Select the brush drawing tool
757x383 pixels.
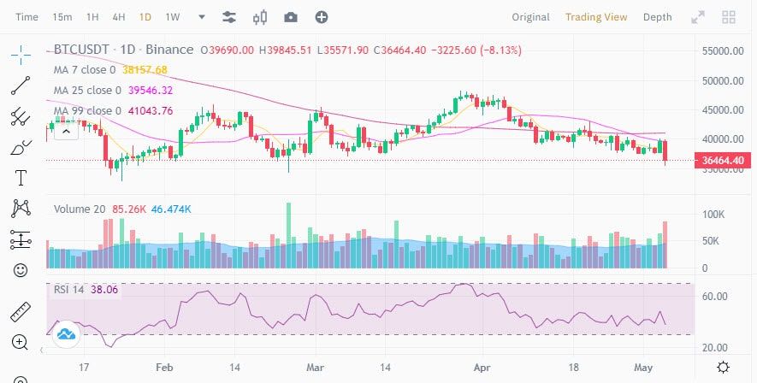coord(21,147)
